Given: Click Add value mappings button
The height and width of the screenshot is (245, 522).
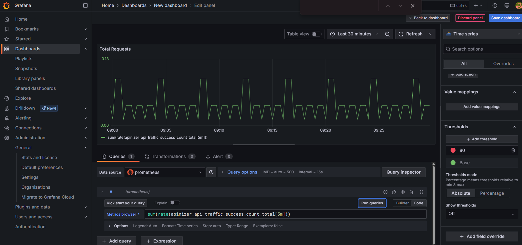Looking at the screenshot, I should pos(482,107).
